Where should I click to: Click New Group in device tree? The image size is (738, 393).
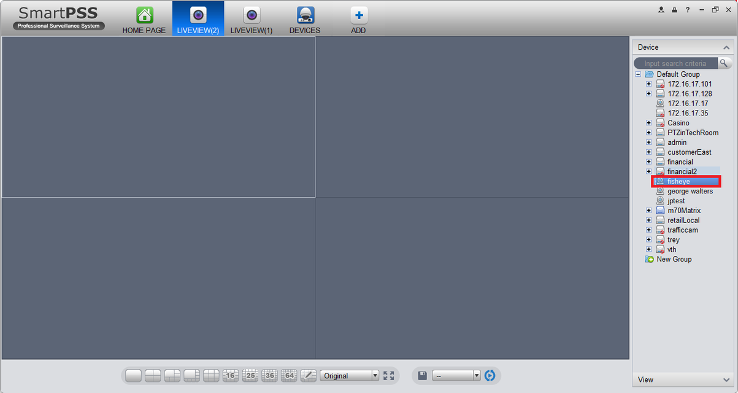(674, 259)
